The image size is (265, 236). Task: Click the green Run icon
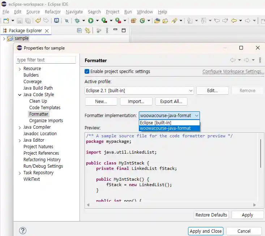point(91,21)
